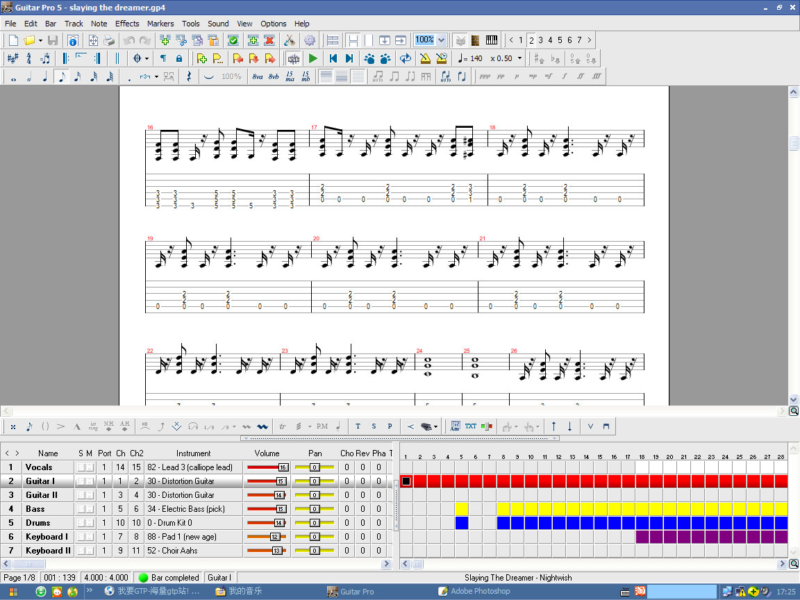
Task: Adjust the Guitar II volume slider
Action: click(278, 495)
